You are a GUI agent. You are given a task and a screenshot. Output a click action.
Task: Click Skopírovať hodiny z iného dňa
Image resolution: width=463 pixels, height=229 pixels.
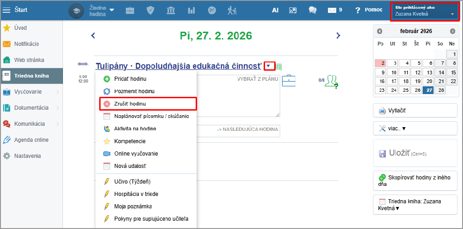pyautogui.click(x=415, y=181)
